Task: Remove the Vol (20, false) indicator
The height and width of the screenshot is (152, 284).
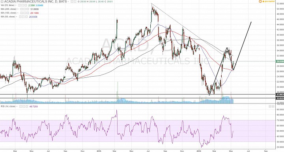Action: 26,6
